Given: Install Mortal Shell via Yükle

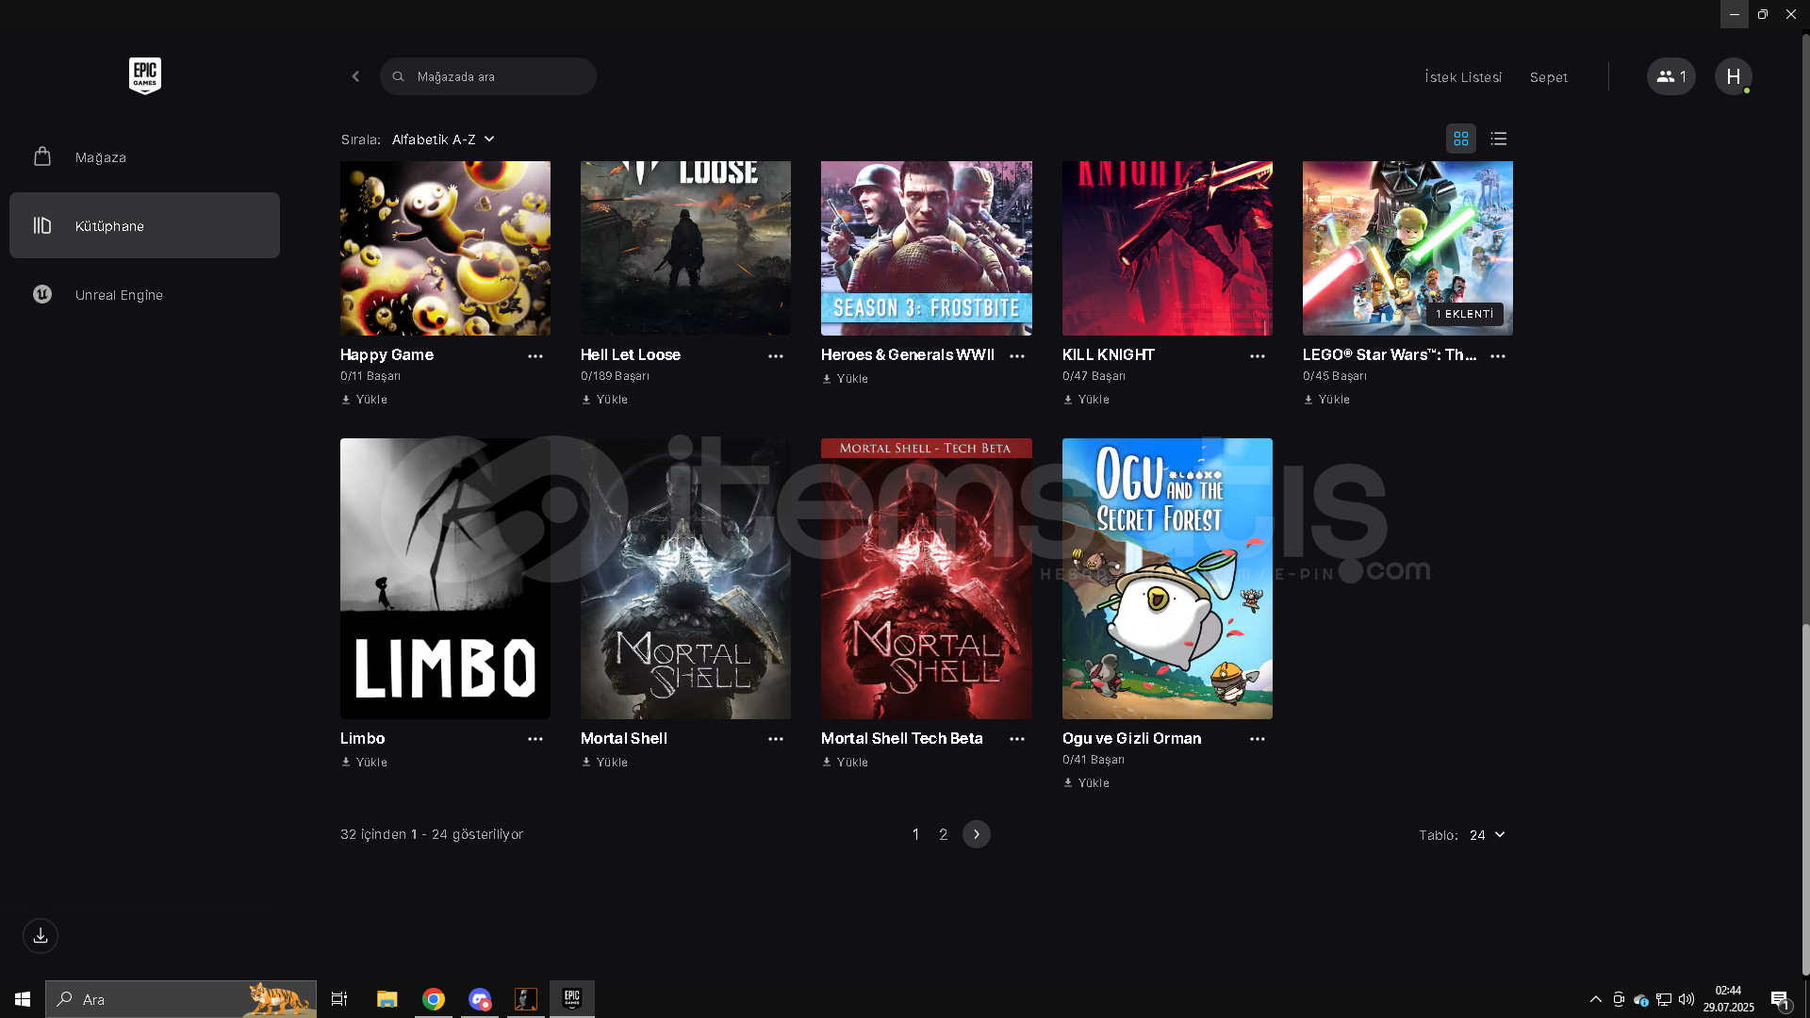Looking at the screenshot, I should tap(604, 763).
